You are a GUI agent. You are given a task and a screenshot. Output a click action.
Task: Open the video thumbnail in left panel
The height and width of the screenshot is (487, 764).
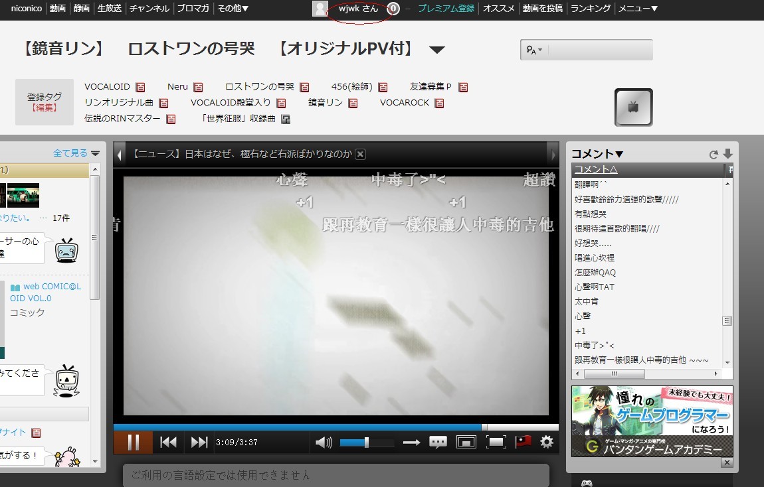[23, 195]
